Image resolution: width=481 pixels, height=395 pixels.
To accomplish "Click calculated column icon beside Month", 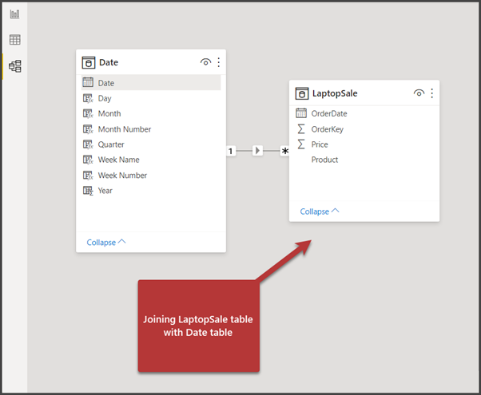I will (88, 113).
